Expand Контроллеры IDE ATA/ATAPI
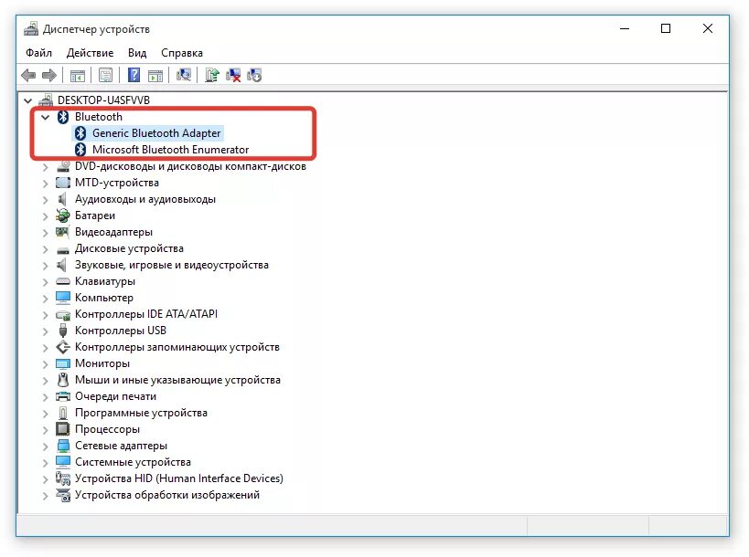Screen dimensions: 749x557 pos(46,315)
